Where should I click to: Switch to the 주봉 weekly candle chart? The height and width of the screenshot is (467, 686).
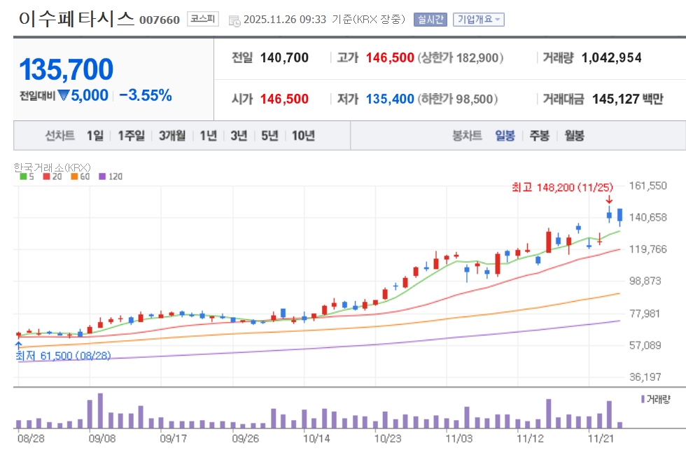[x=539, y=136]
